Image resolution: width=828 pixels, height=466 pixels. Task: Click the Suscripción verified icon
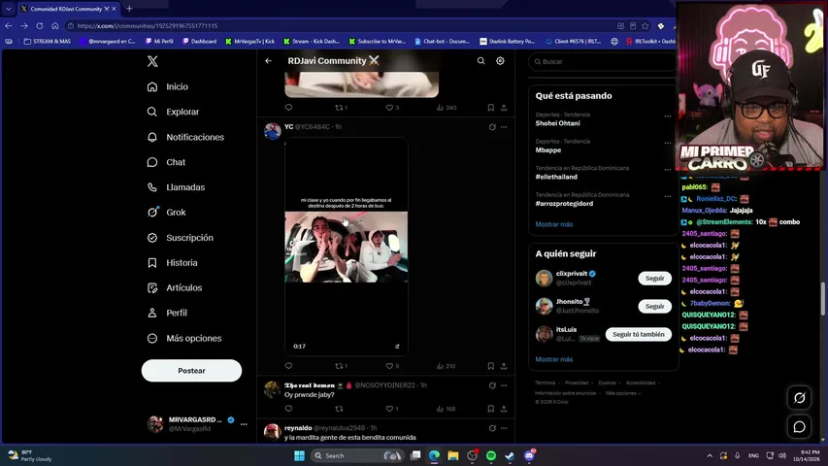click(152, 238)
